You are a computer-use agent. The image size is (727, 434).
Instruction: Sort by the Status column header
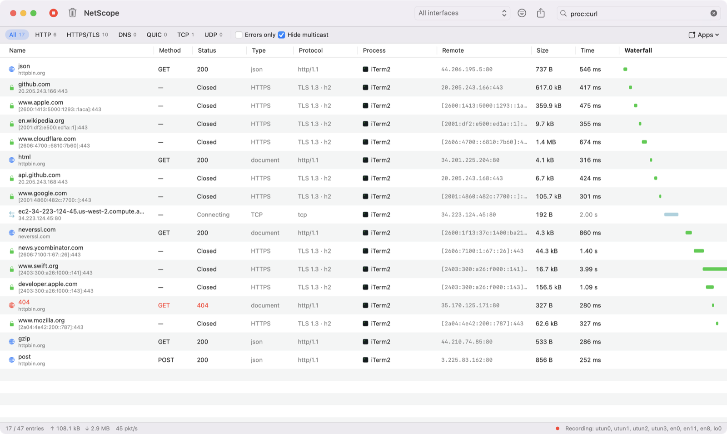207,50
